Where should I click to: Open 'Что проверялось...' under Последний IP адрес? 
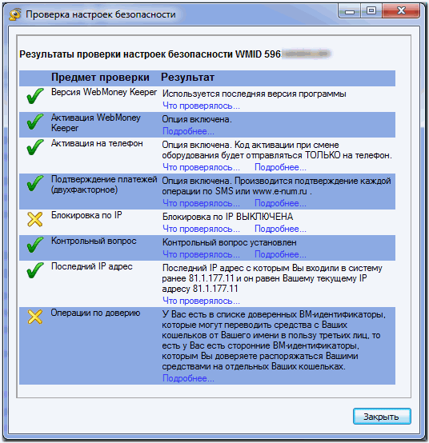click(201, 301)
